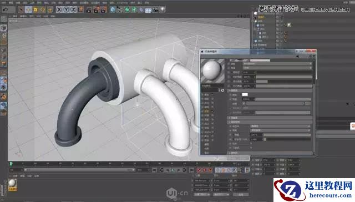The width and height of the screenshot is (355, 202).
Task: Open the Fresnel Preset dropdown
Action: click(x=280, y=130)
